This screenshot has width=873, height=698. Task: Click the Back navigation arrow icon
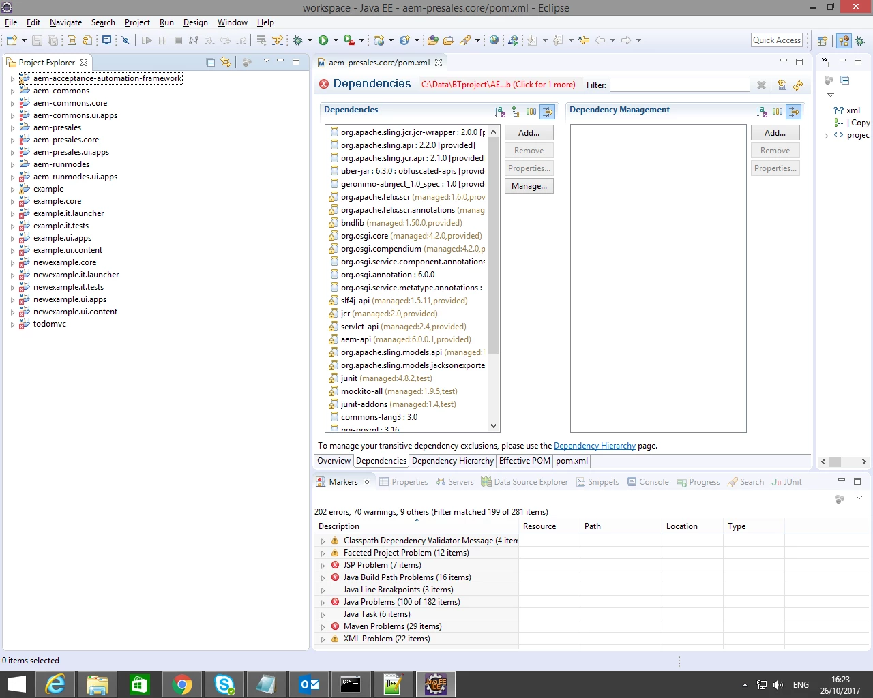pos(600,40)
